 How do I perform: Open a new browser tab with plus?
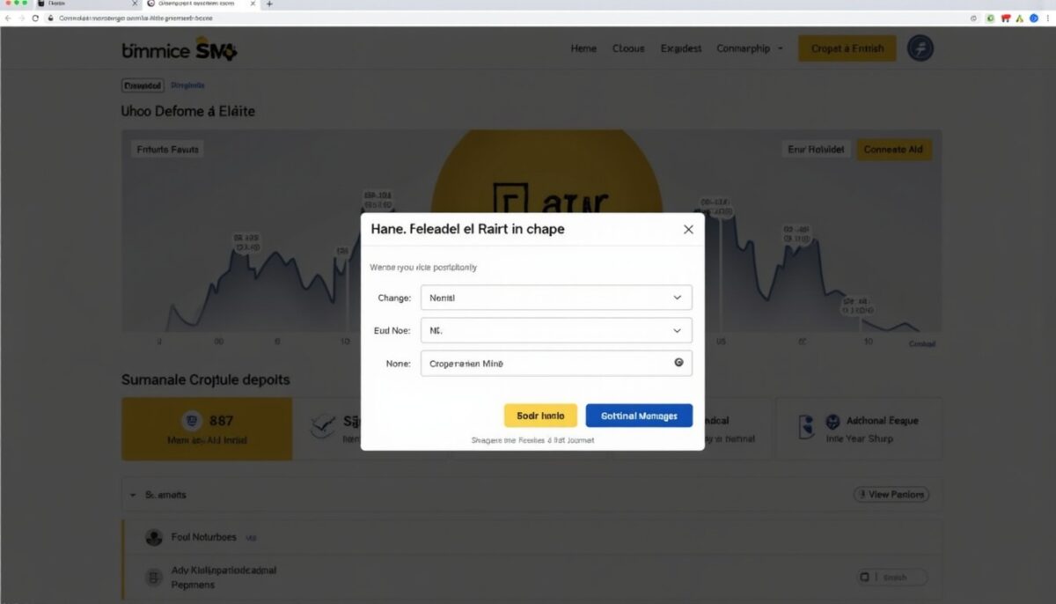click(269, 4)
